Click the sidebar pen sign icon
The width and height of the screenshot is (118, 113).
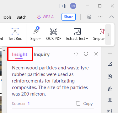[x=110, y=89]
